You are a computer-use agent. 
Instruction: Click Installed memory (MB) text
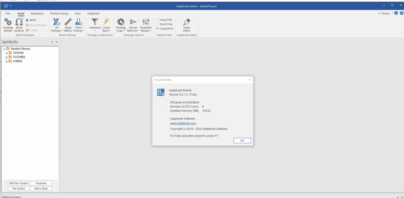[185, 111]
